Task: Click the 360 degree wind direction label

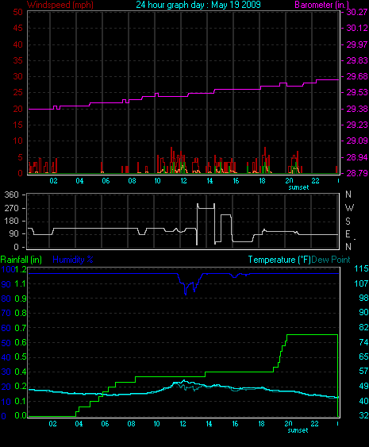Action: 11,195
